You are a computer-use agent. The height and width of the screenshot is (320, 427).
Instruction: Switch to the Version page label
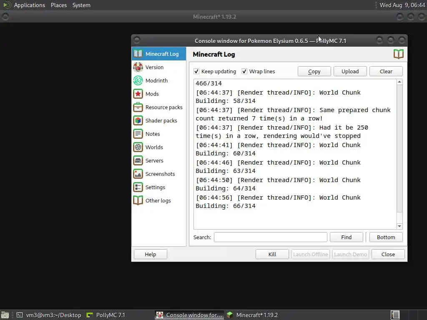click(154, 67)
